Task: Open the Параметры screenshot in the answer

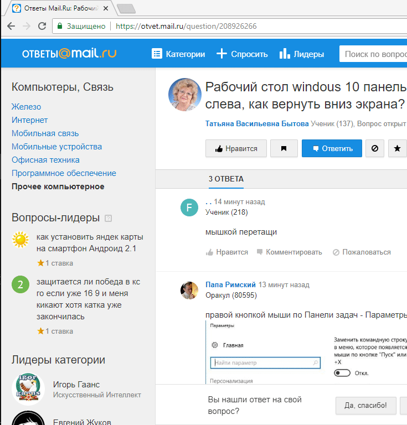Action: click(x=306, y=353)
